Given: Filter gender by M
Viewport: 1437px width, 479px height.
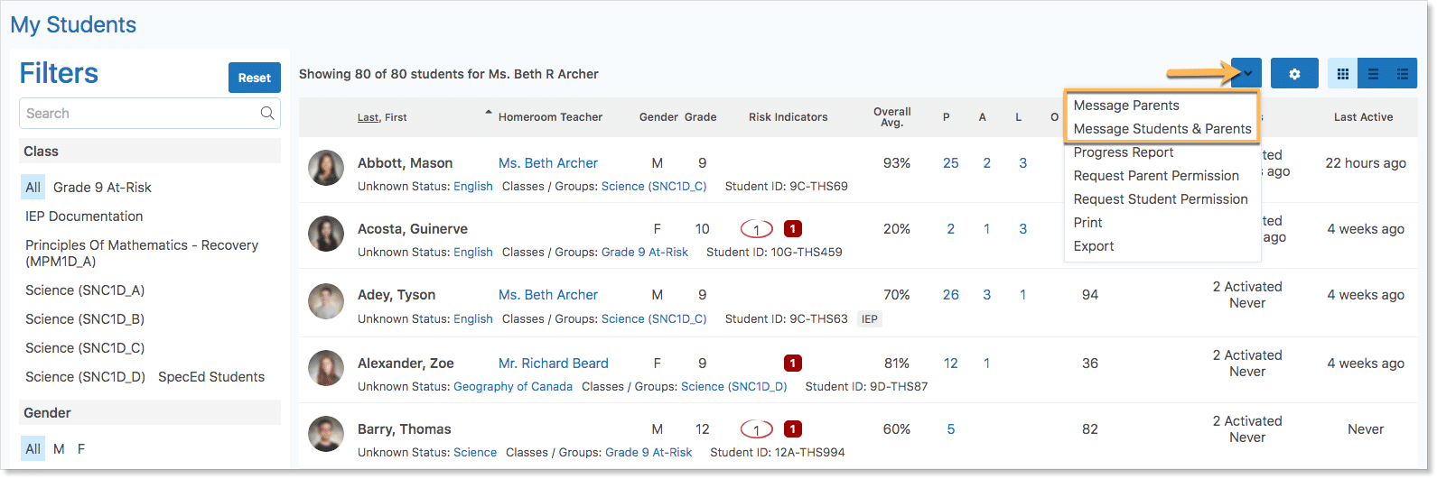Looking at the screenshot, I should click(x=59, y=449).
